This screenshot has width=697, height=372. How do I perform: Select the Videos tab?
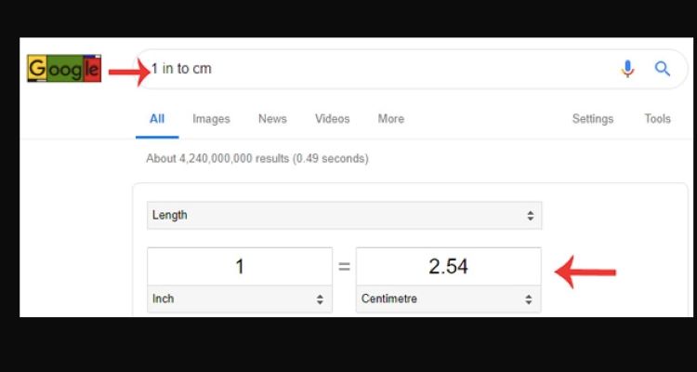tap(332, 119)
